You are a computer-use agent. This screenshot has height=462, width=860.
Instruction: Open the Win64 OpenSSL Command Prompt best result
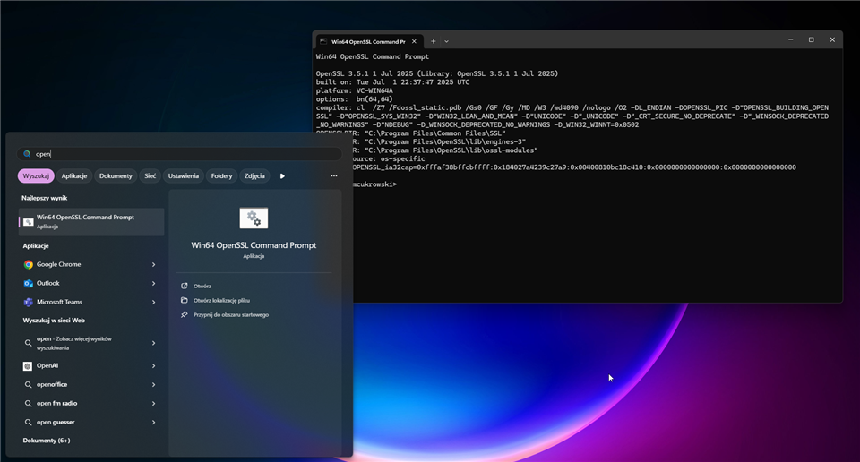point(91,221)
